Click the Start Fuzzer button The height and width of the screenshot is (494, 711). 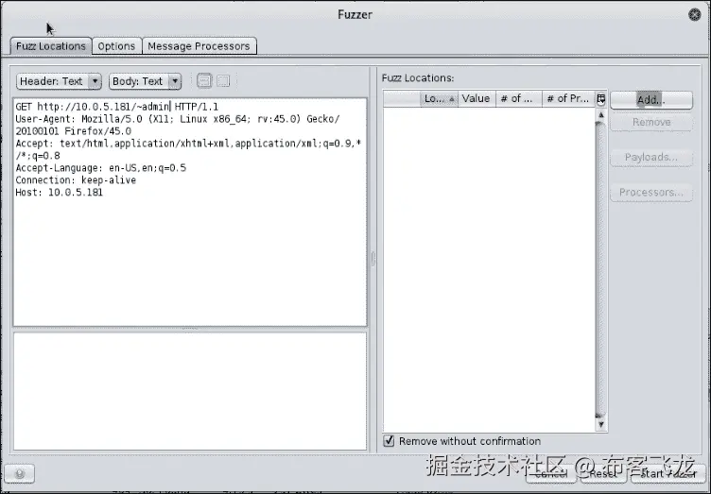668,474
